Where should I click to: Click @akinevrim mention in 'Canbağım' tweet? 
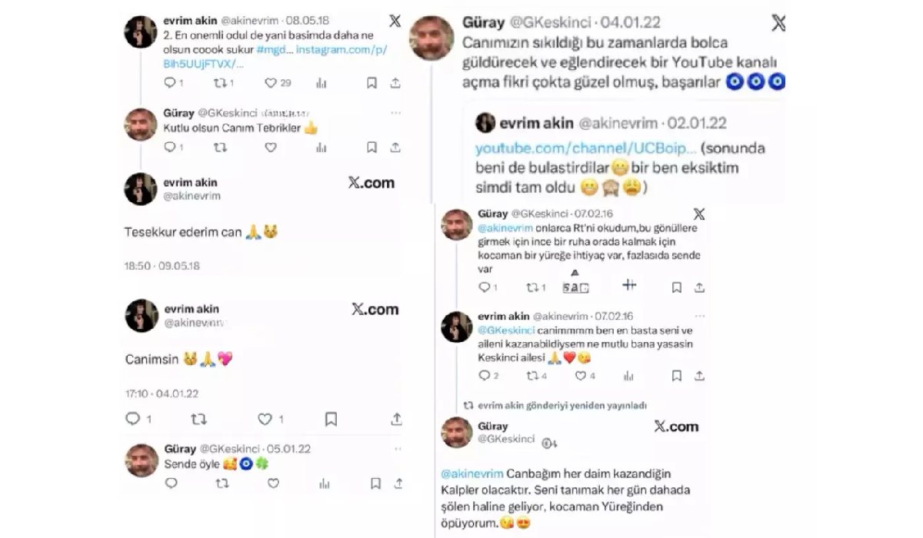(470, 473)
